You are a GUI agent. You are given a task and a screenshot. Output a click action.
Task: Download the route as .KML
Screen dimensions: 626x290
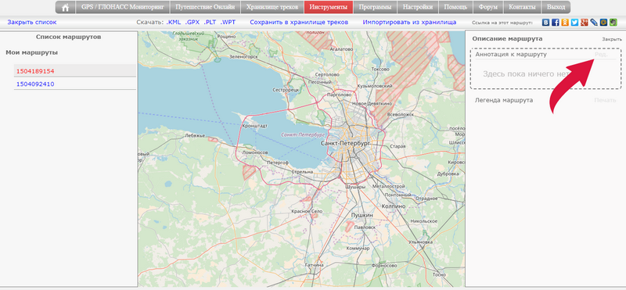point(174,23)
